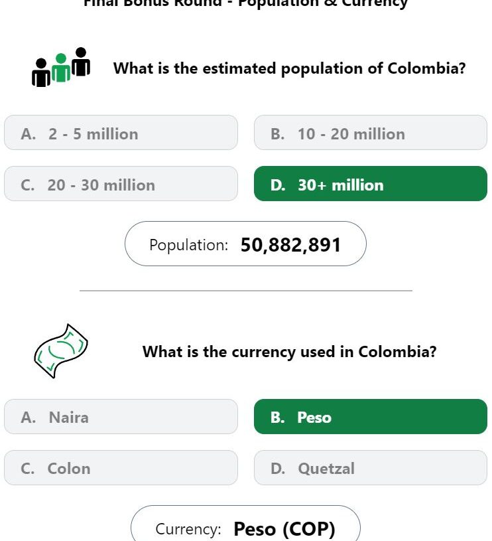492x541 pixels.
Task: Select the highlighted B. Peso answer
Action: (370, 417)
